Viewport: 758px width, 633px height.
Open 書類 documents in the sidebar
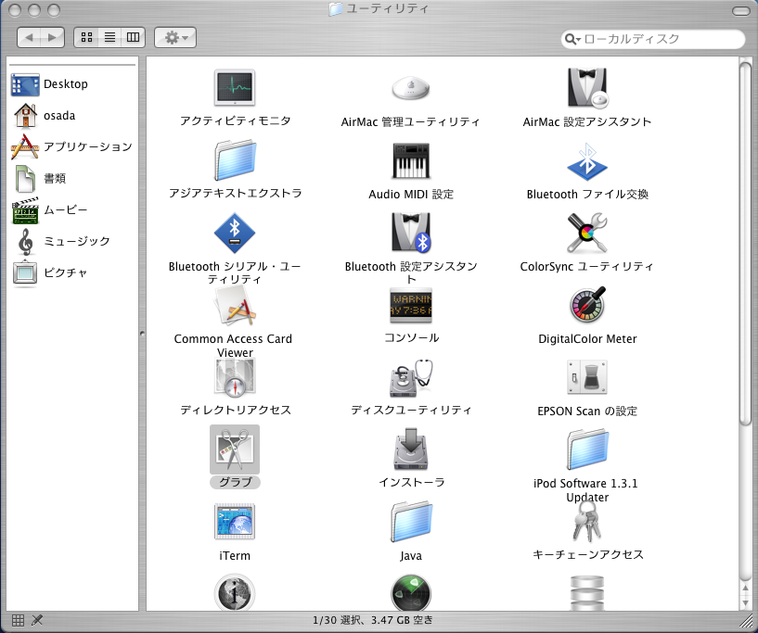click(x=40, y=179)
